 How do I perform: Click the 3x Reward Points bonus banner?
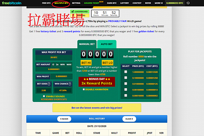97,82
